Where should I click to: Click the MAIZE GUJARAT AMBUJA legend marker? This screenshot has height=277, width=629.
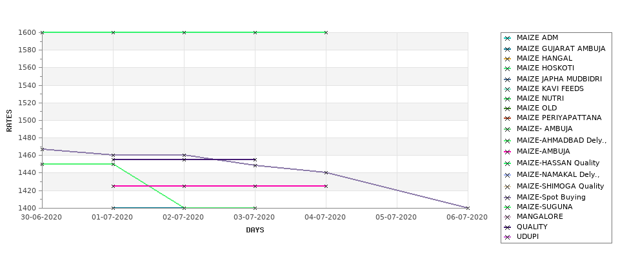tap(508, 49)
